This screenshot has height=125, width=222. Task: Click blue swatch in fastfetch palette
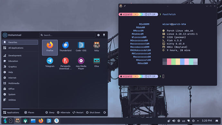click(x=182, y=62)
